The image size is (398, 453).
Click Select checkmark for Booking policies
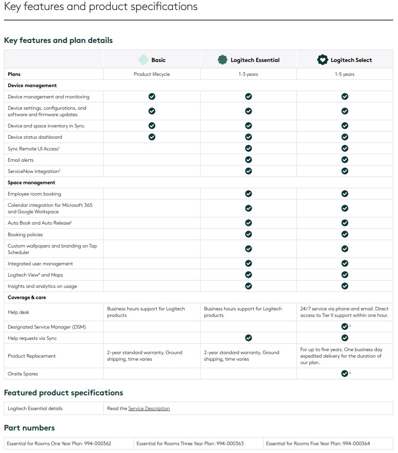pos(345,234)
